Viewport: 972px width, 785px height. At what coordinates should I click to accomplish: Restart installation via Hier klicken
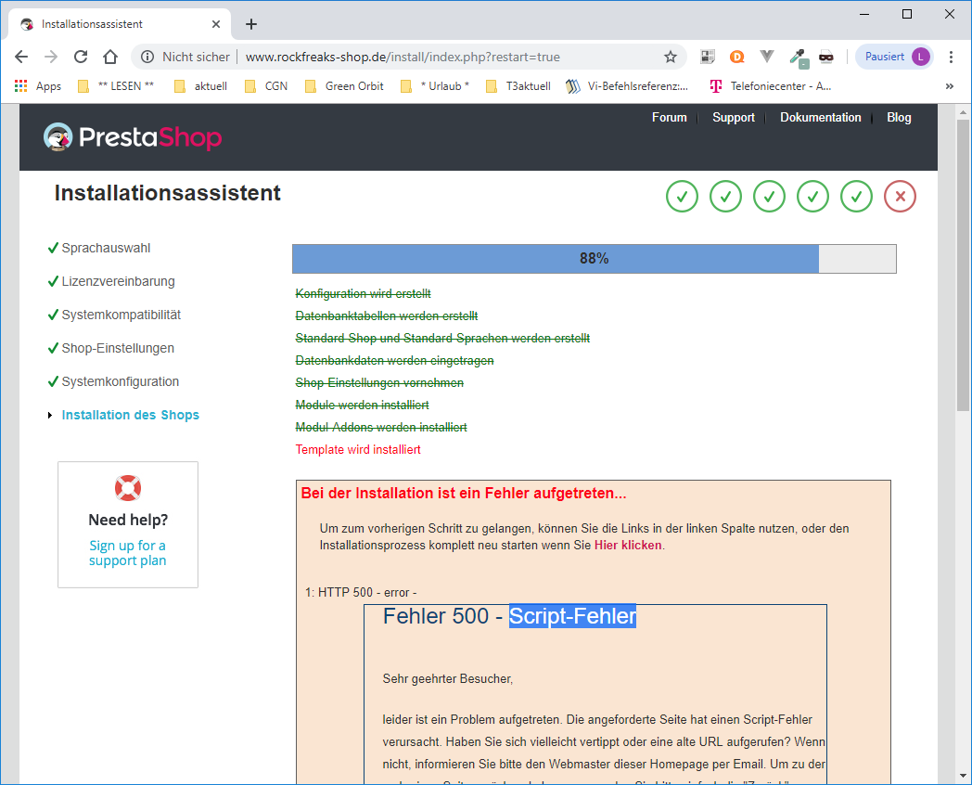pyautogui.click(x=628, y=545)
